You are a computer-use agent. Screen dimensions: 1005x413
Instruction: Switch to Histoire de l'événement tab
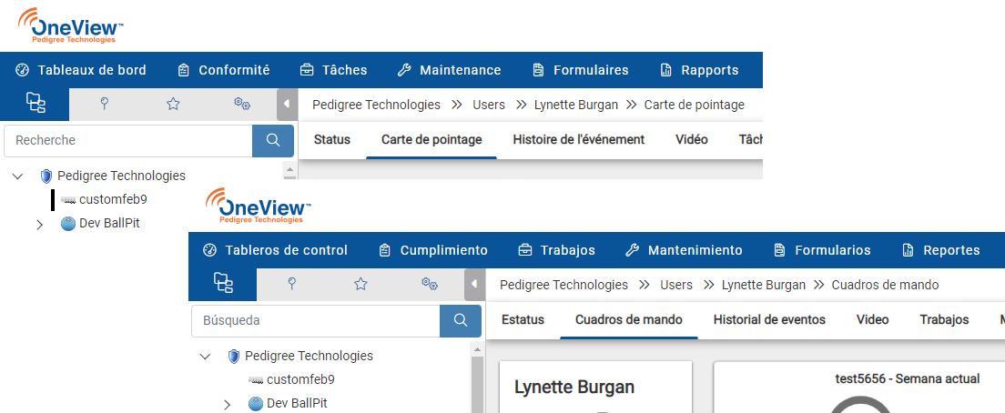(x=579, y=139)
